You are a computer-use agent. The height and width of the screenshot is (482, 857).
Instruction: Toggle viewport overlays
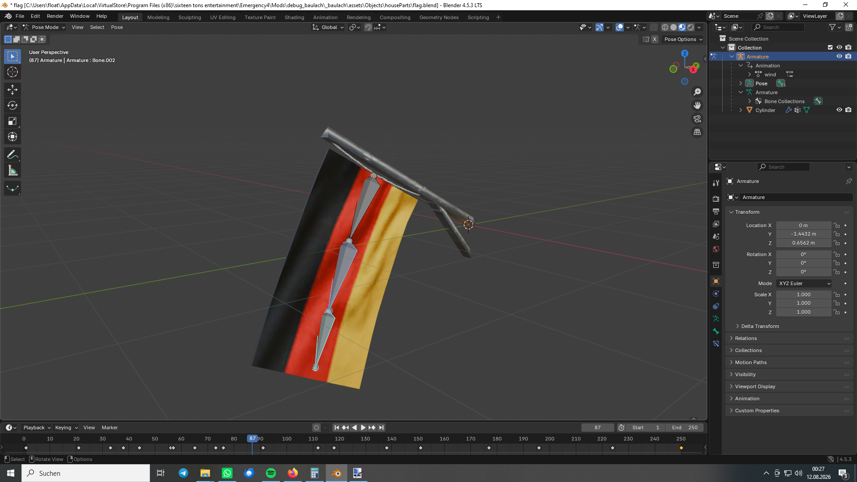[x=620, y=27]
